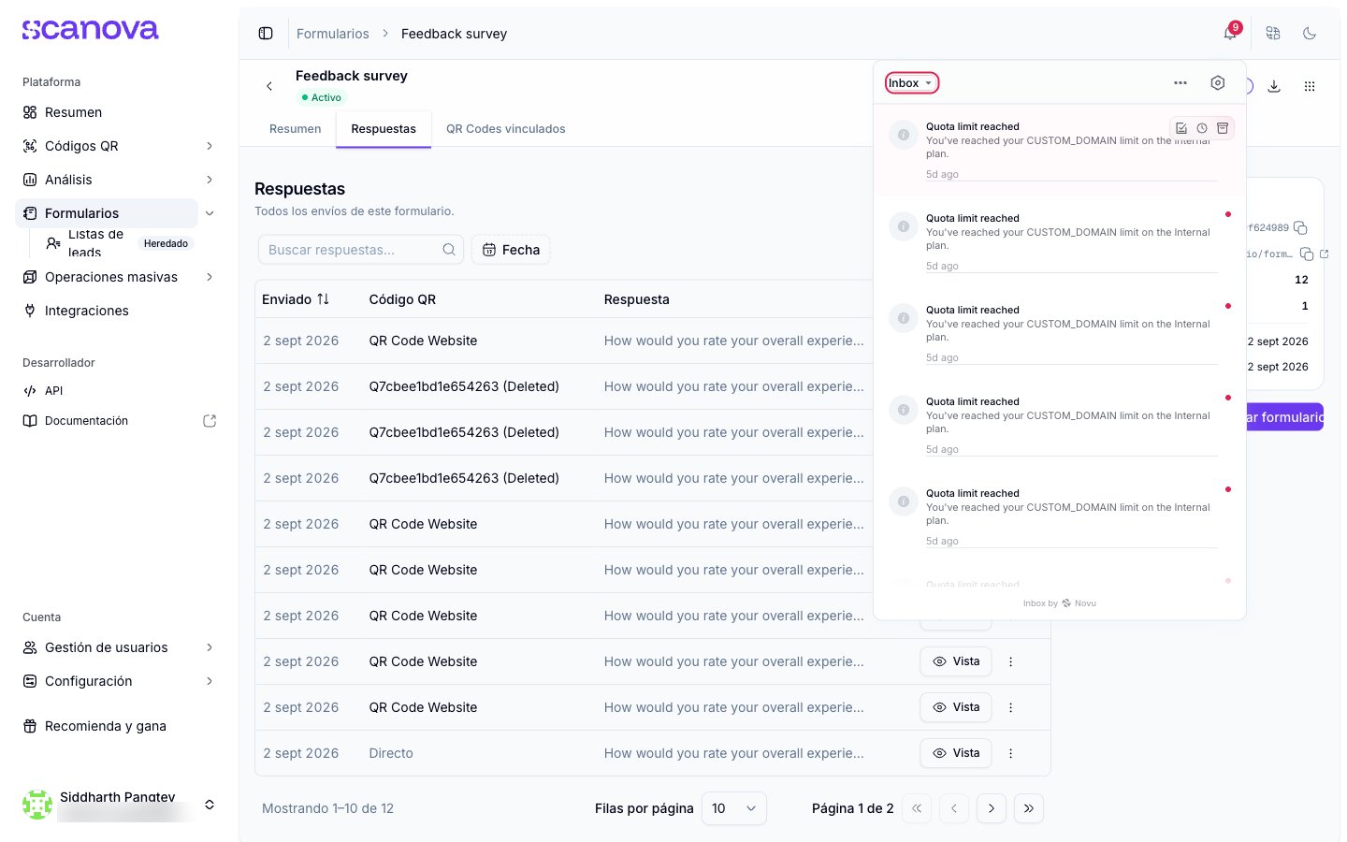Open inbox more options ellipsis
Screen dimensions: 1347x842
pos(1180,83)
